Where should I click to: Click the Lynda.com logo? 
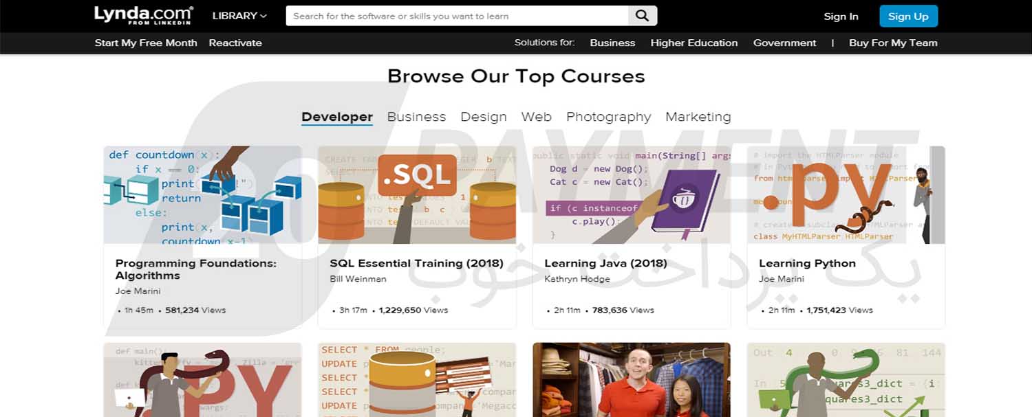[x=144, y=16]
